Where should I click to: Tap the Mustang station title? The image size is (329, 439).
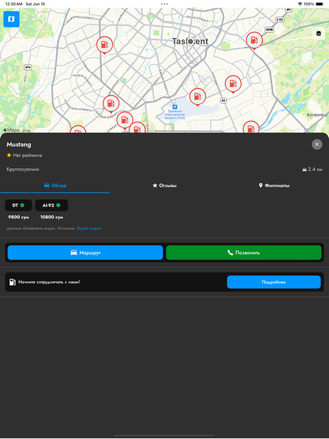click(x=19, y=145)
